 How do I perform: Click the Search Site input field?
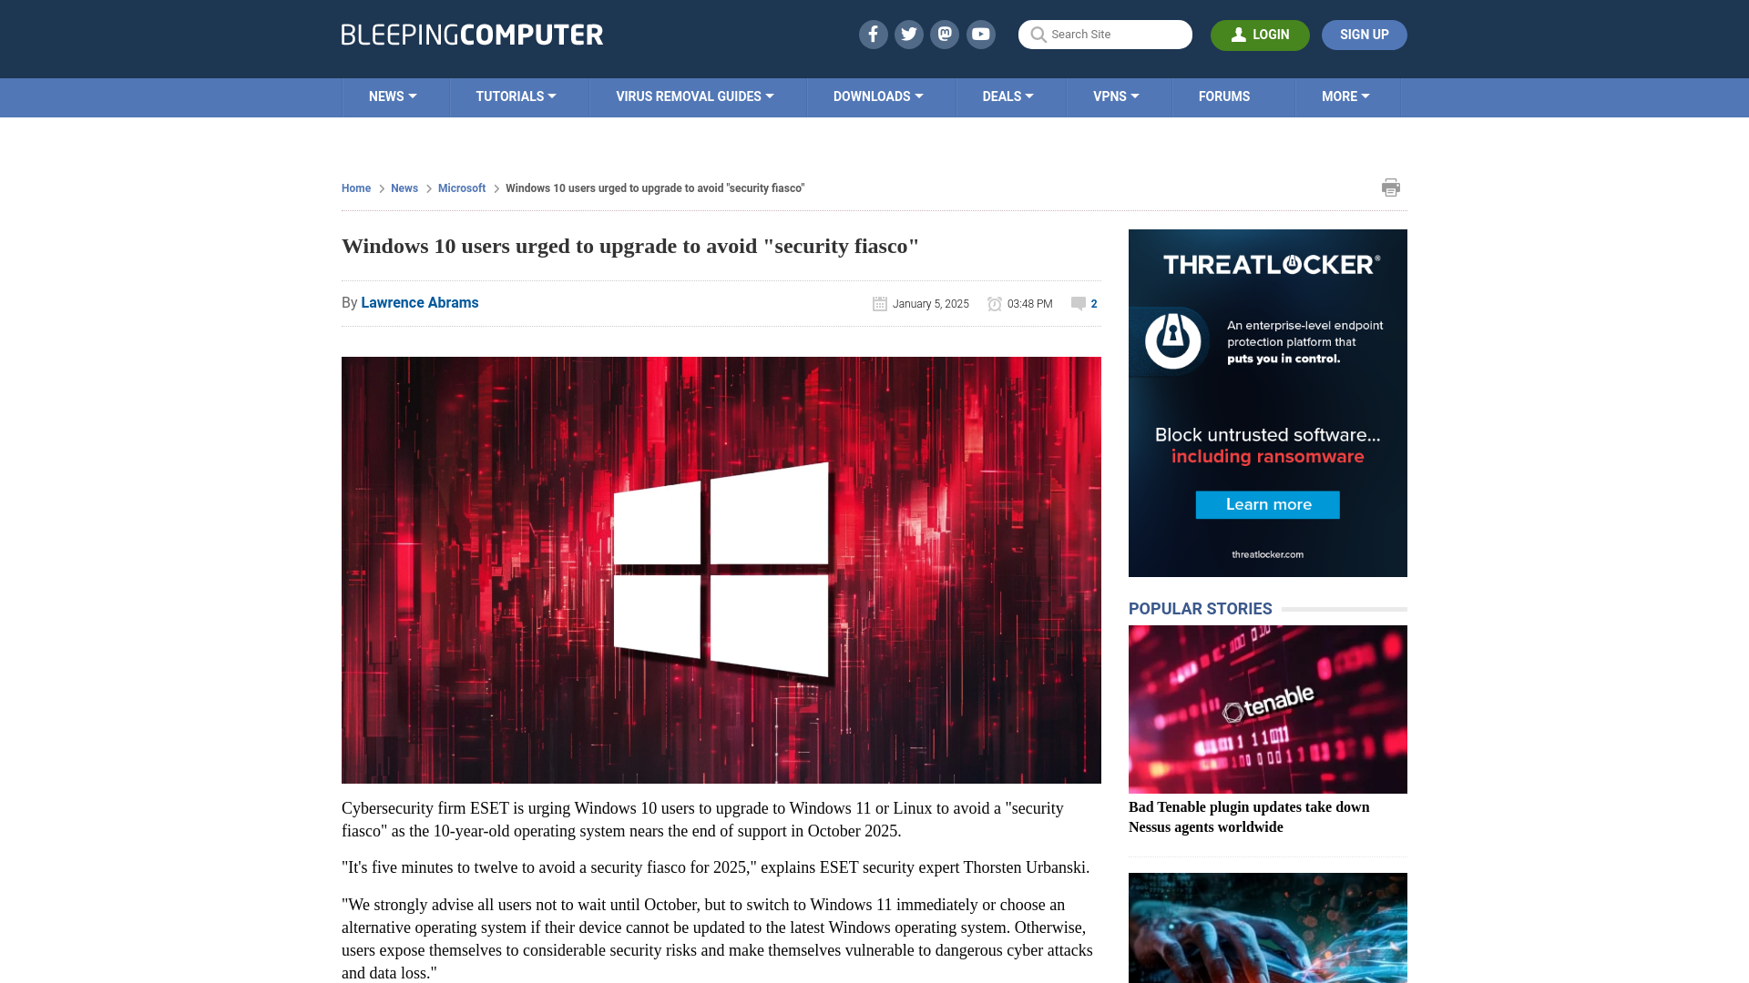(x=1105, y=35)
